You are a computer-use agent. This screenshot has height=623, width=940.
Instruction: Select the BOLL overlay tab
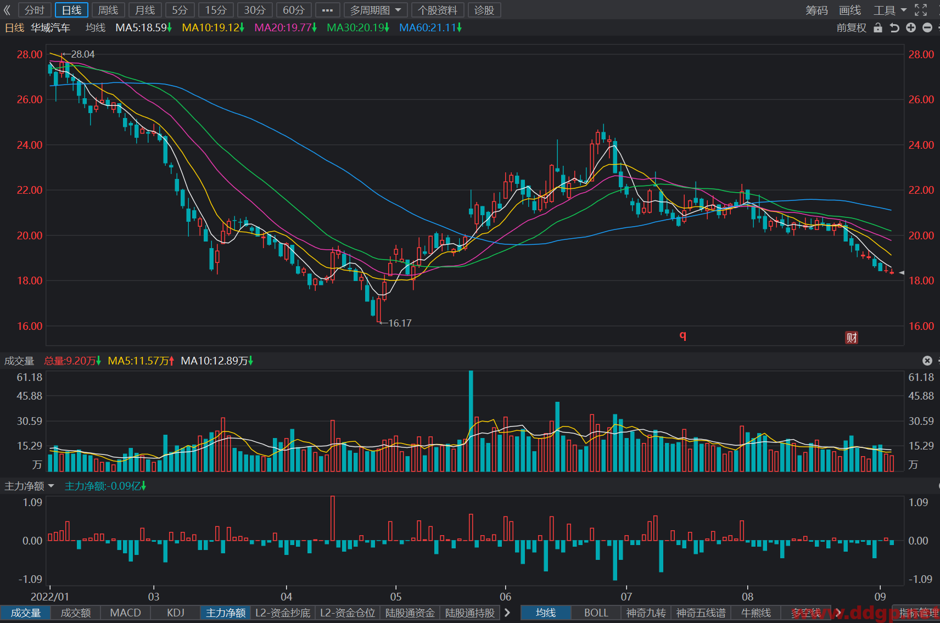click(x=596, y=613)
